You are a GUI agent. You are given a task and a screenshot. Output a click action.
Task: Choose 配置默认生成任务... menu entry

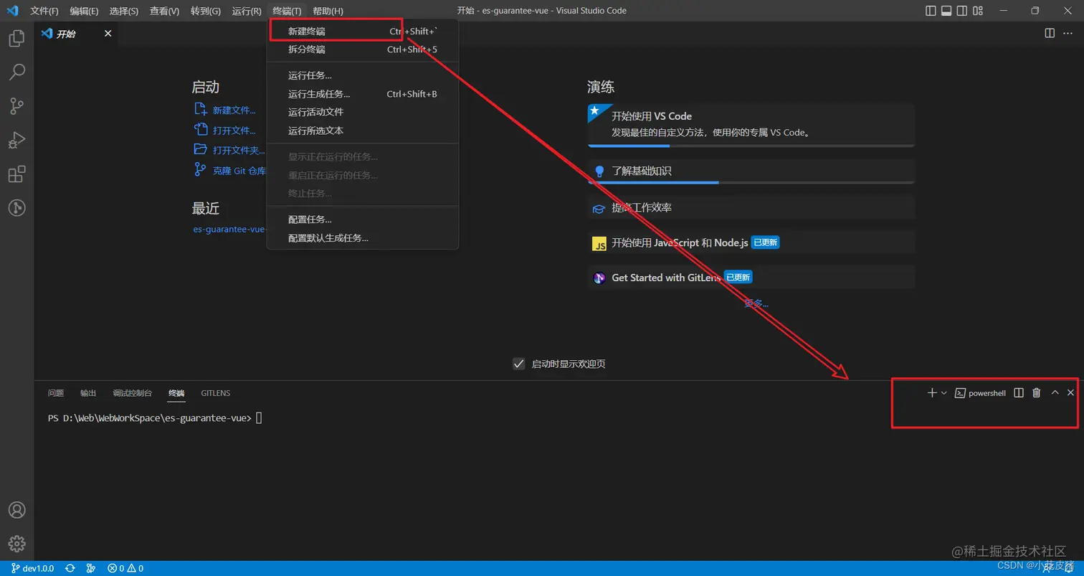362,237
